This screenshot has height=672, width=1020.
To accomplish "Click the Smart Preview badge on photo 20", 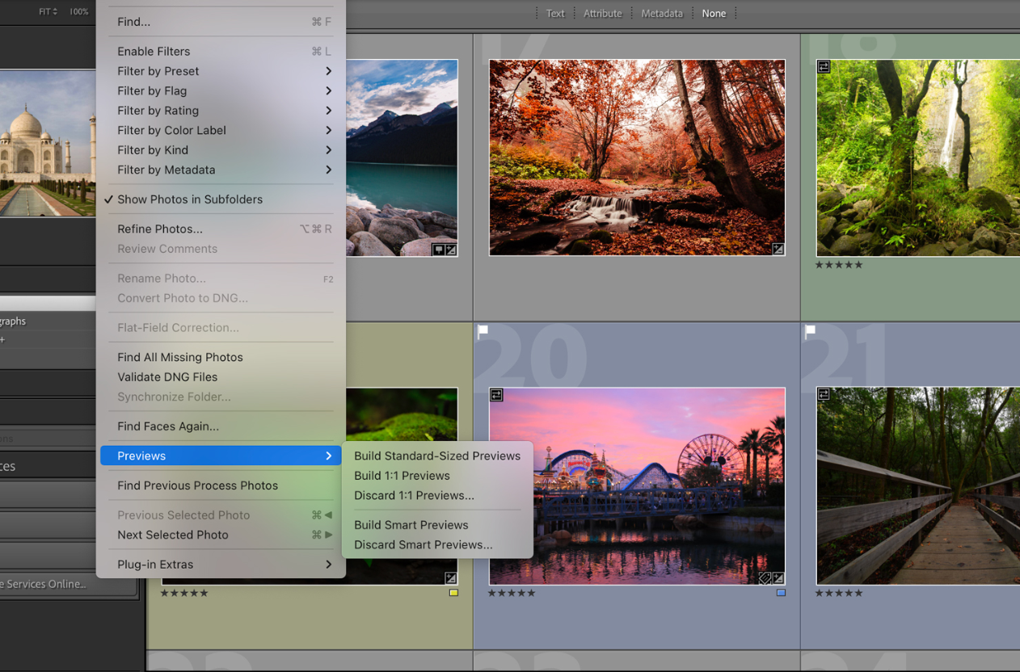I will [496, 395].
